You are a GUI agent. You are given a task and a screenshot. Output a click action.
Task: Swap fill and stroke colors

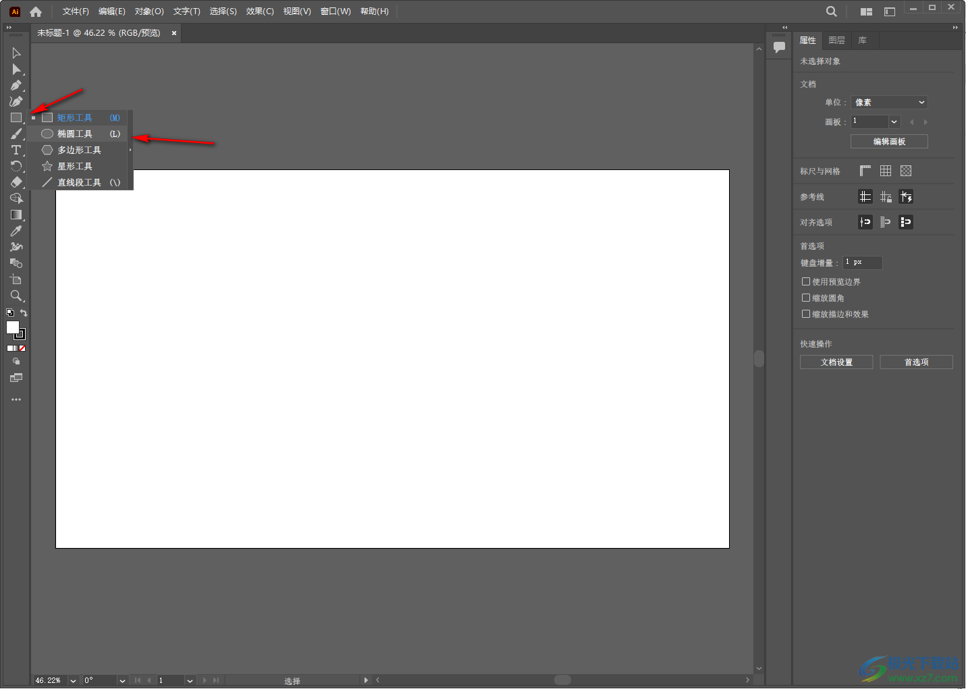coord(24,312)
